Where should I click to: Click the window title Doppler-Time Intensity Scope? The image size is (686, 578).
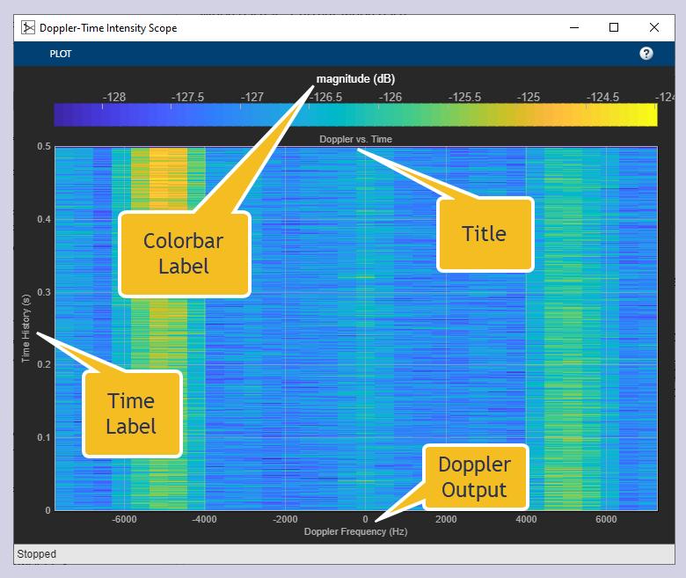click(x=108, y=28)
